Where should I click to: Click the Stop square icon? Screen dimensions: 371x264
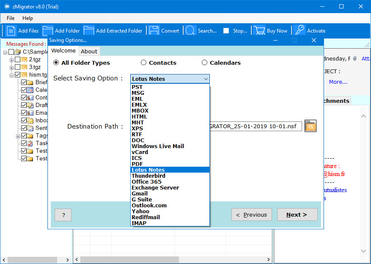coord(226,31)
